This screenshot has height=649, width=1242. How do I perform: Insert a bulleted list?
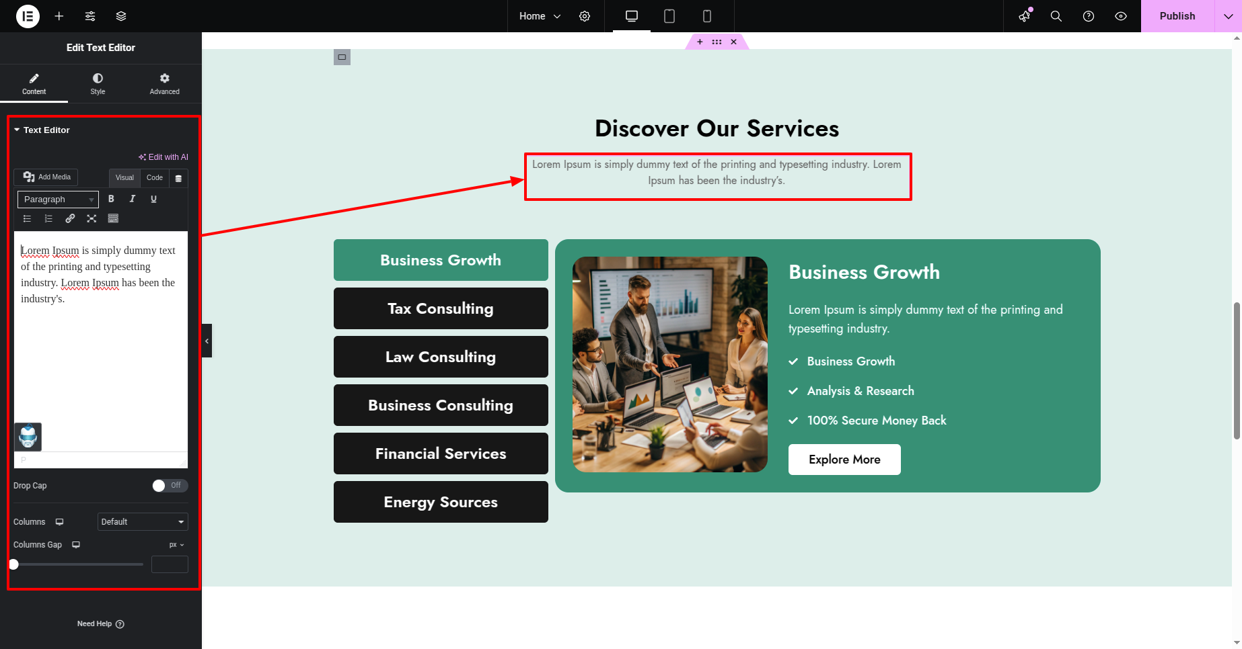click(27, 218)
